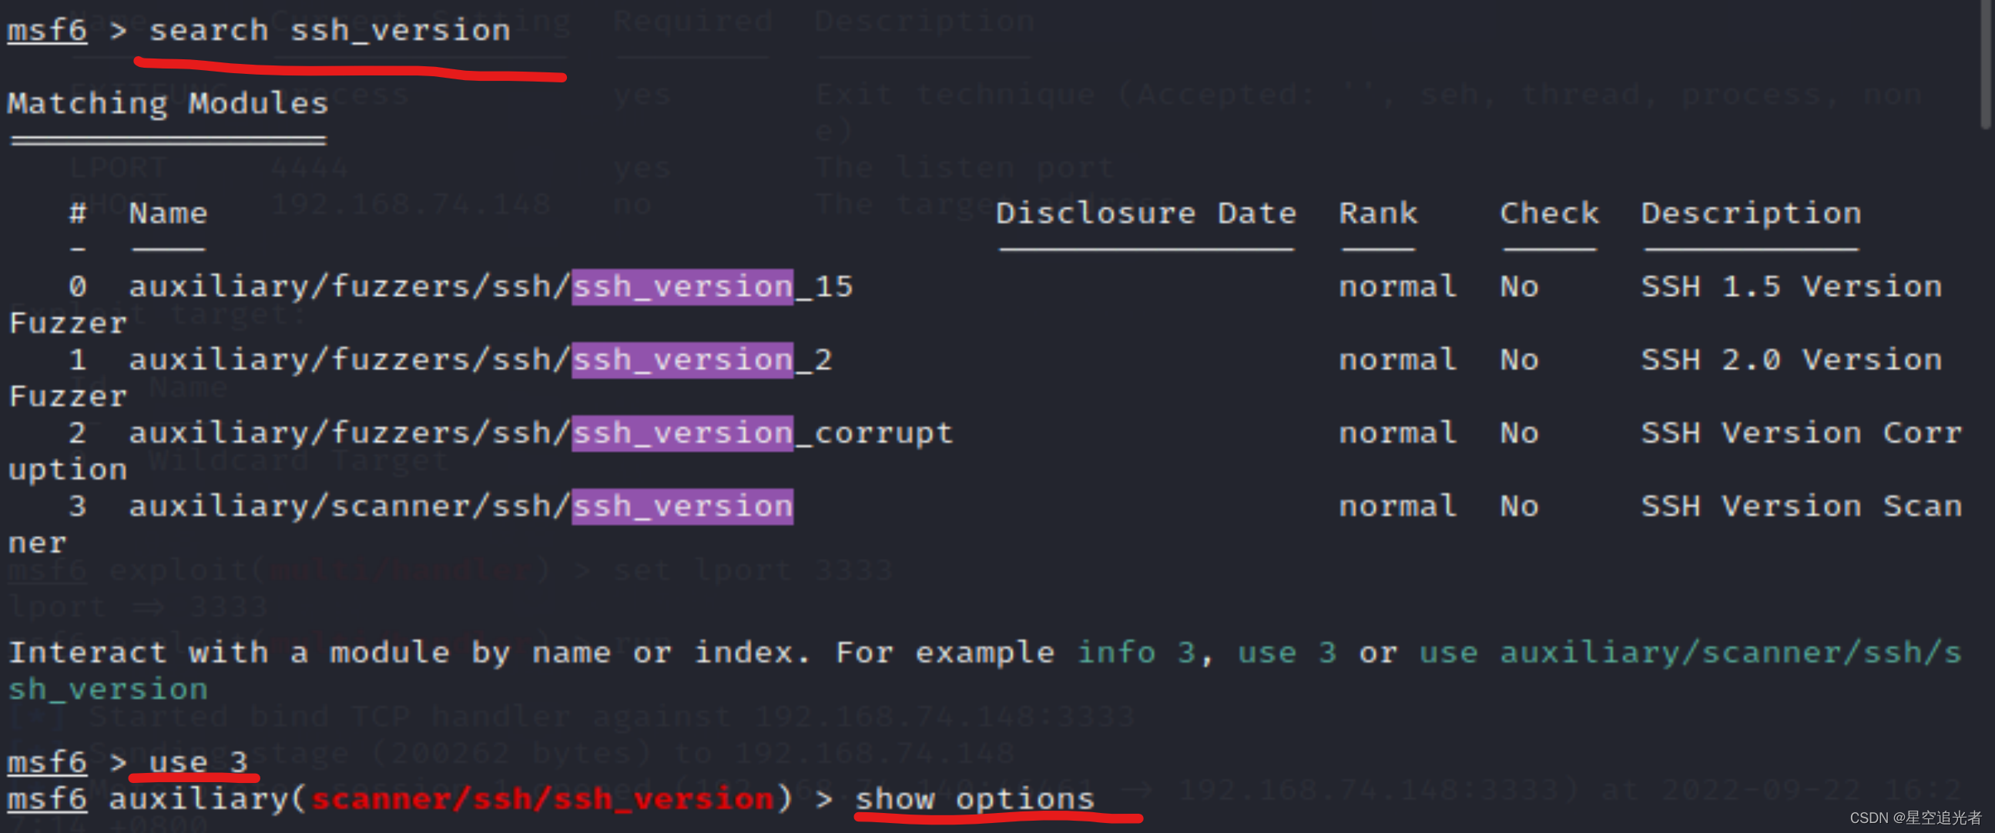The image size is (1995, 833).
Task: Click the 'Description' column header
Action: (x=1750, y=214)
